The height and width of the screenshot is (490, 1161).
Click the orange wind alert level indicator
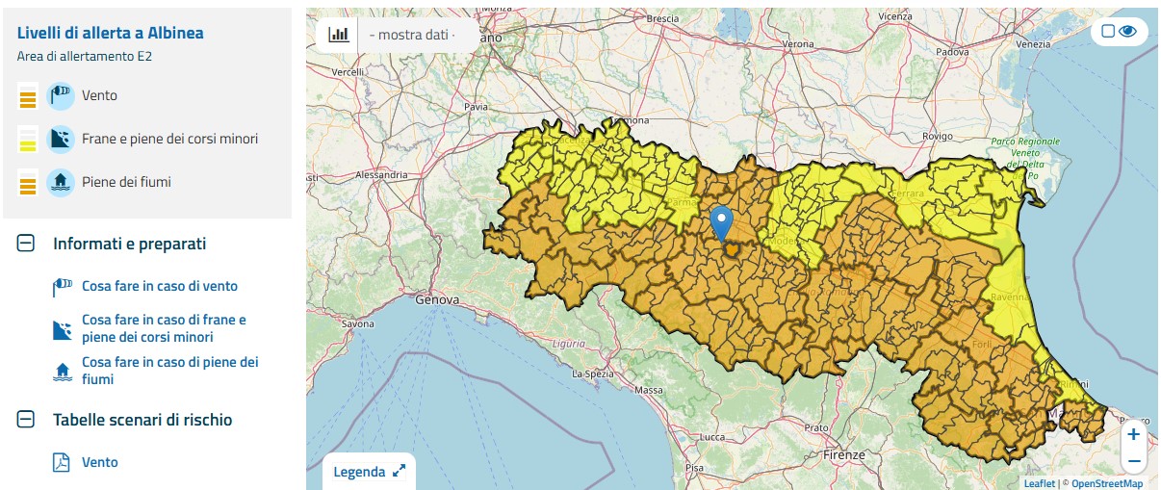(x=28, y=95)
